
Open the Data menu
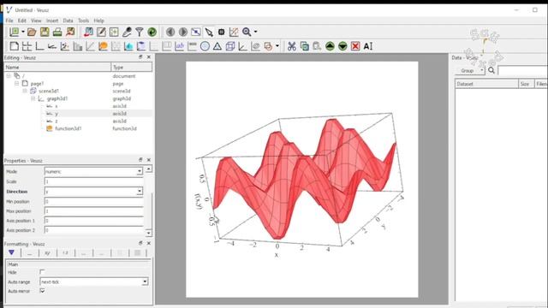click(x=68, y=21)
